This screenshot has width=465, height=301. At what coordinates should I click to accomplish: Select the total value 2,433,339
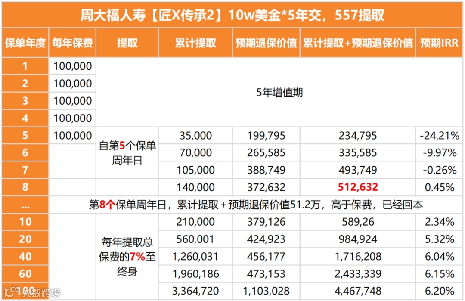(358, 274)
